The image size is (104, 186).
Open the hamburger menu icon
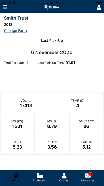point(5,7)
